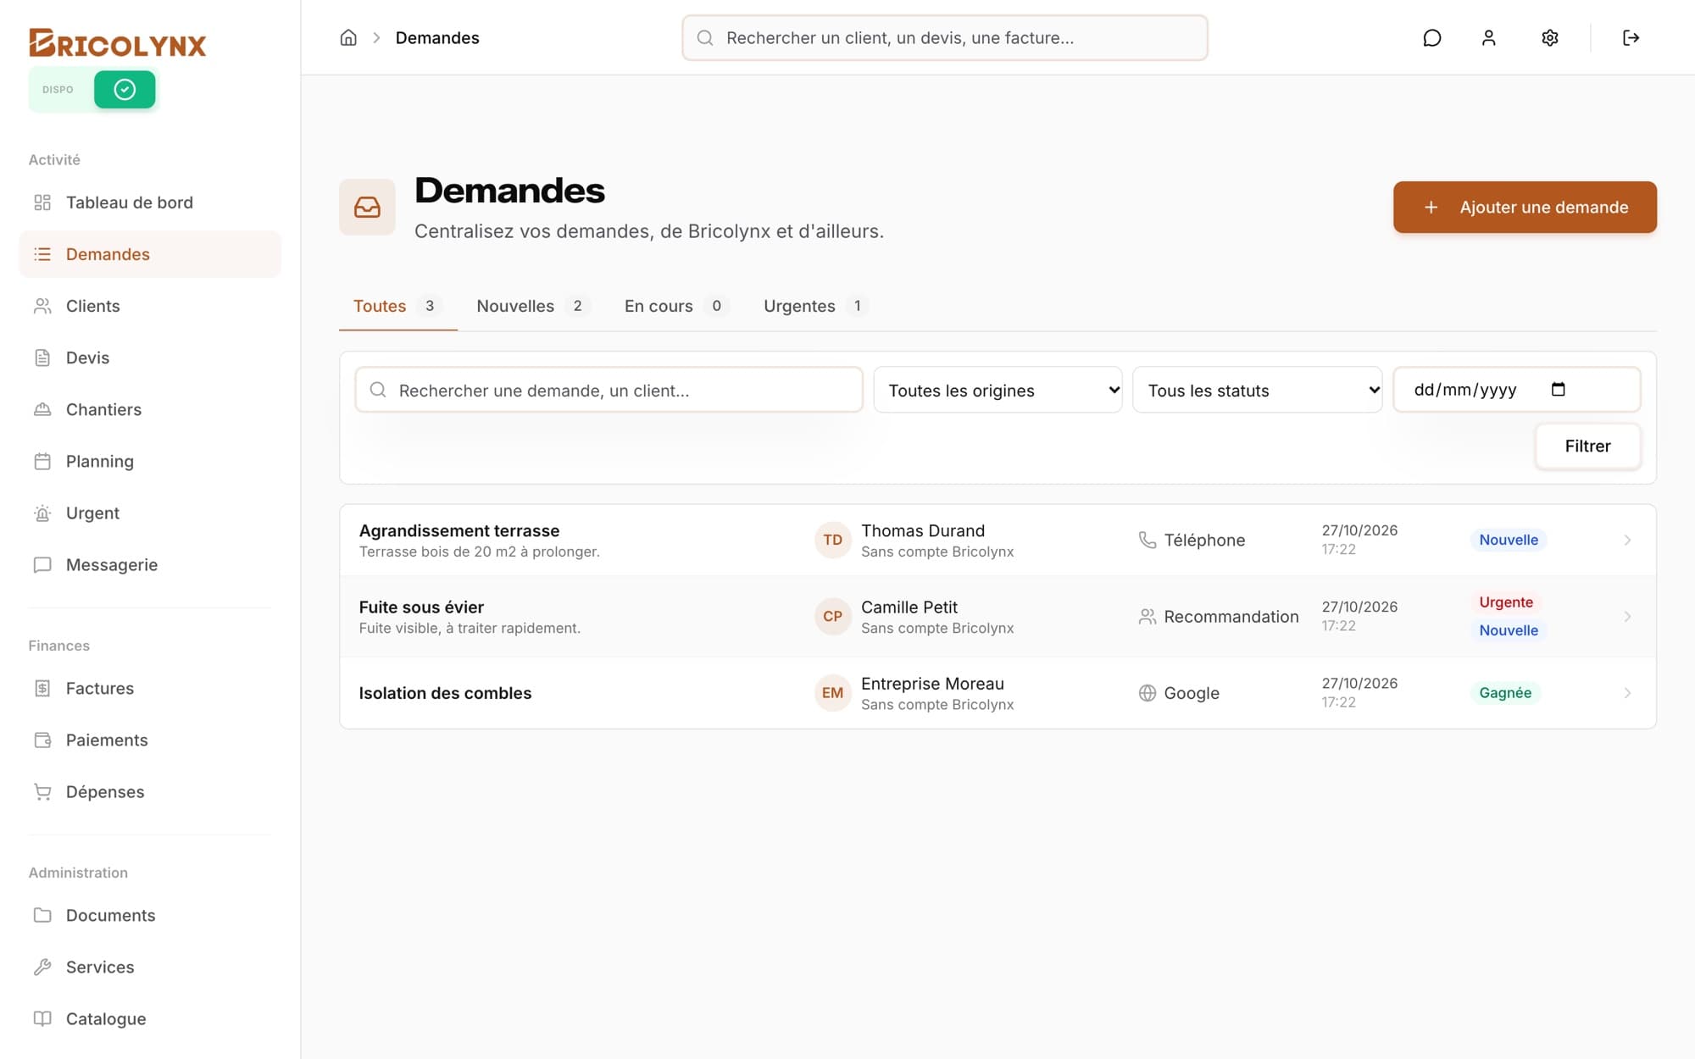Screen dimensions: 1695x1059
Task: Open the calendar picker icon
Action: click(1558, 389)
